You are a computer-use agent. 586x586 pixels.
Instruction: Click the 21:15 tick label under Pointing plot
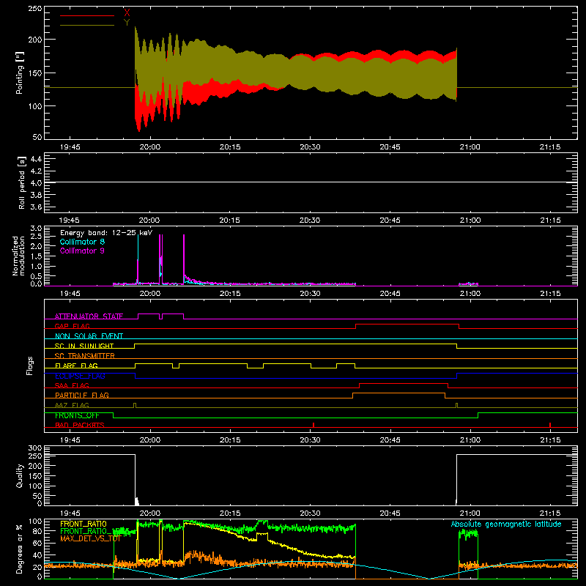[x=550, y=147]
